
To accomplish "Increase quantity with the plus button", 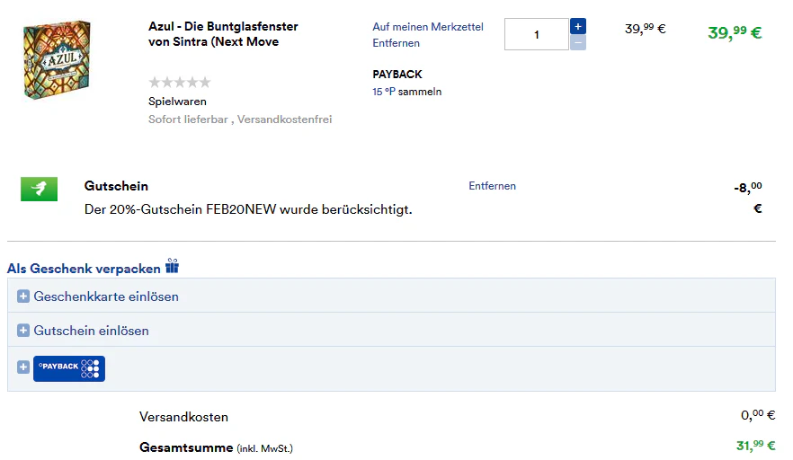I will [577, 26].
